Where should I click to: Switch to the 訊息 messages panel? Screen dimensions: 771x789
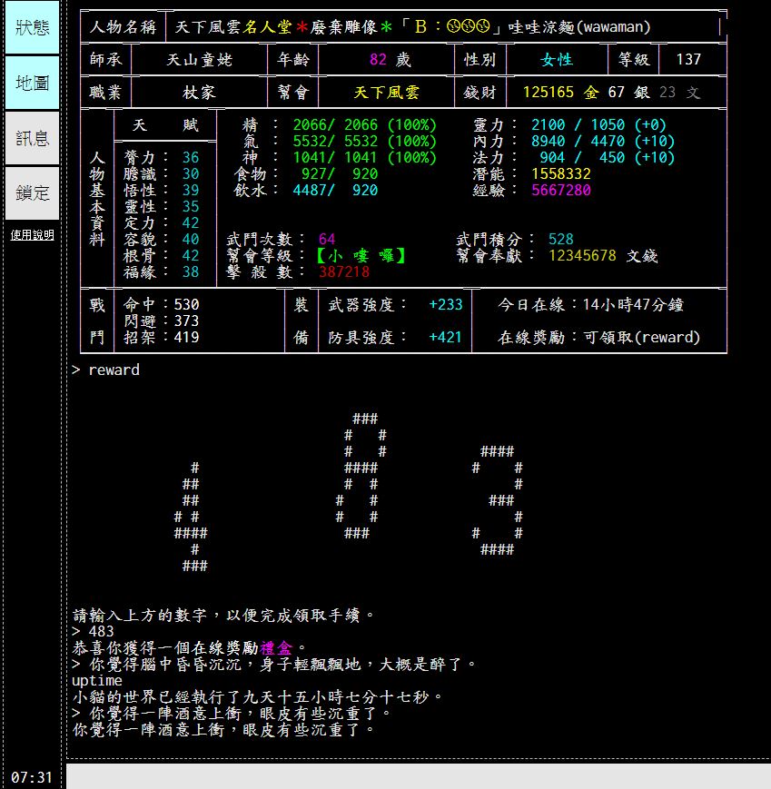(32, 138)
